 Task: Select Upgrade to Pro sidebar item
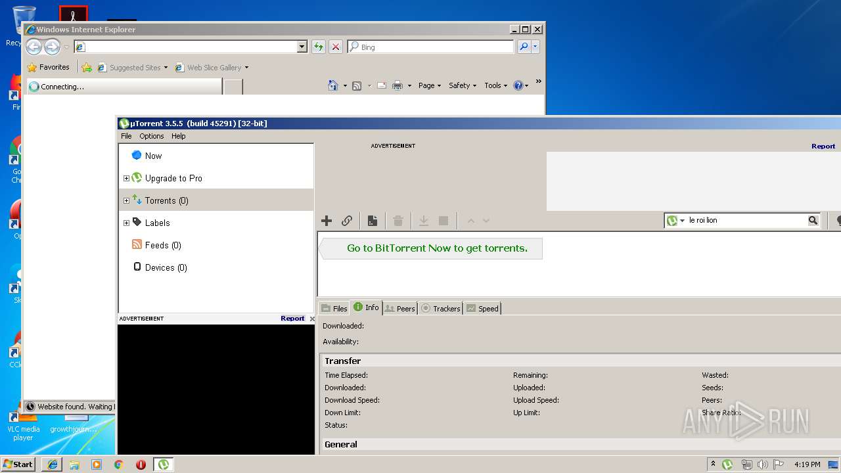pyautogui.click(x=173, y=178)
